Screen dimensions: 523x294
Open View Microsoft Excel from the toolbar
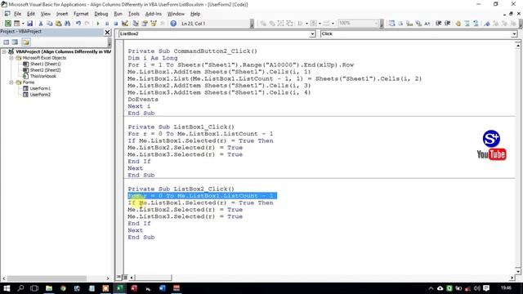click(x=7, y=24)
